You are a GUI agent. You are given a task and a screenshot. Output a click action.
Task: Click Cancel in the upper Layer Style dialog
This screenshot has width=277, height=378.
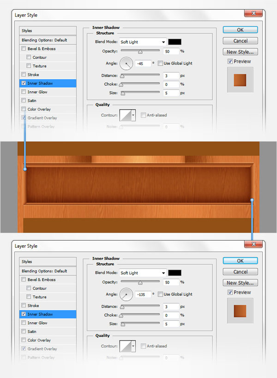[x=240, y=41]
